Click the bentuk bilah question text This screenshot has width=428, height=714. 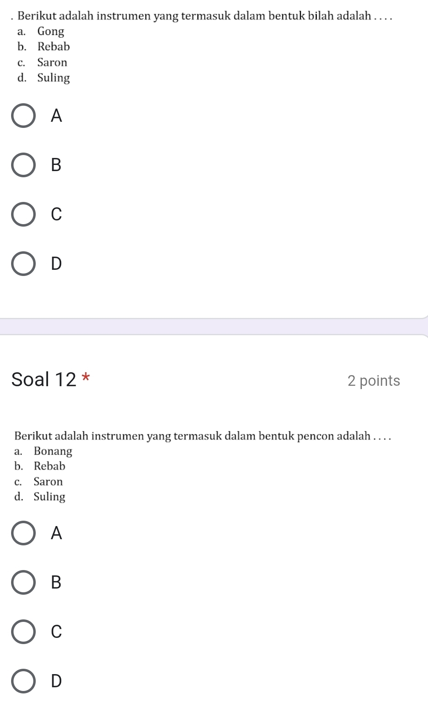(x=205, y=16)
